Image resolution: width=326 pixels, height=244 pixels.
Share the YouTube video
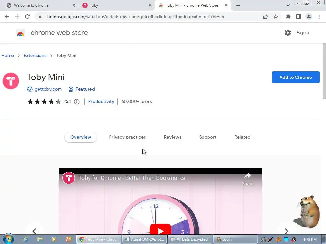click(248, 179)
